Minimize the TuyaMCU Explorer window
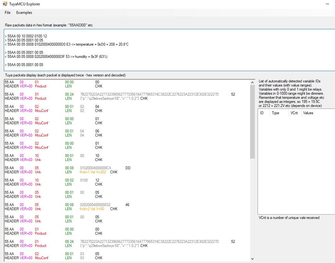This screenshot has height=263, width=335. 327,4
